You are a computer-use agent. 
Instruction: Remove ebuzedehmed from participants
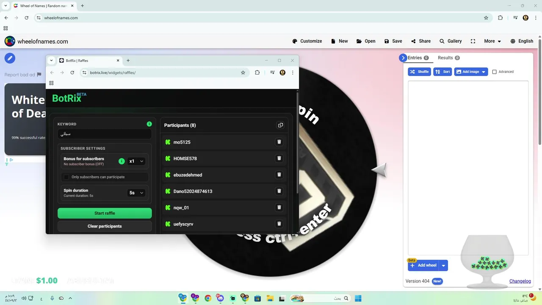click(279, 175)
